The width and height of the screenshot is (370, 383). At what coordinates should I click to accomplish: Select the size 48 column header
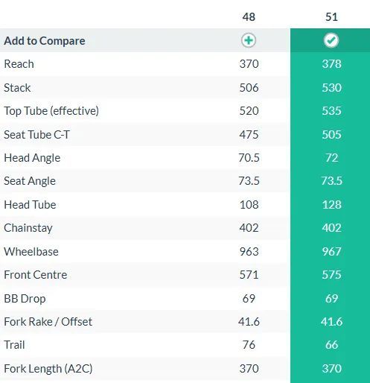[x=249, y=17]
